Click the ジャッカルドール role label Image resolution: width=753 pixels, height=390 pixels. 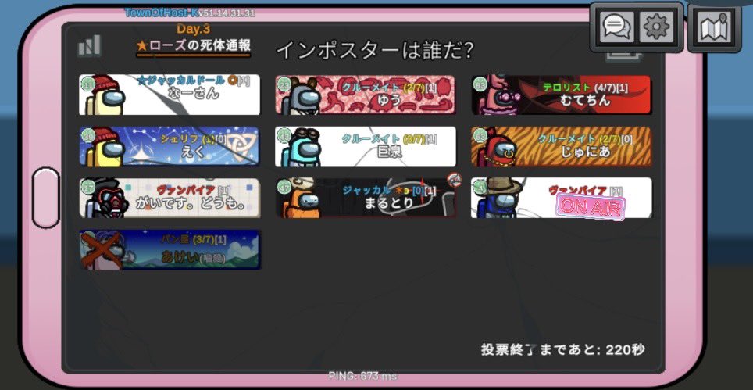coord(180,81)
